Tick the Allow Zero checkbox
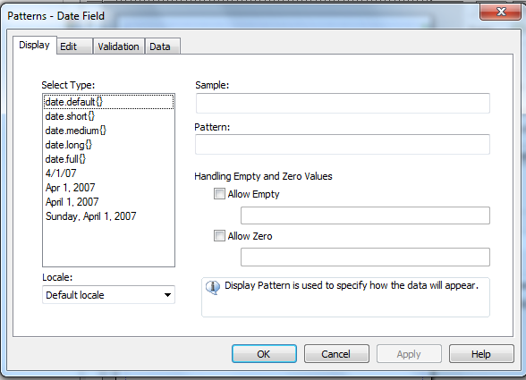526x380 pixels. (x=219, y=236)
